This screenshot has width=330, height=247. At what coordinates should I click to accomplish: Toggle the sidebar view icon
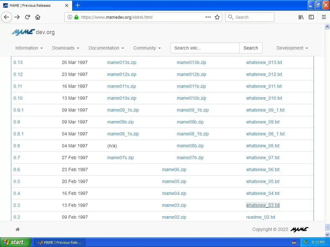[311, 17]
